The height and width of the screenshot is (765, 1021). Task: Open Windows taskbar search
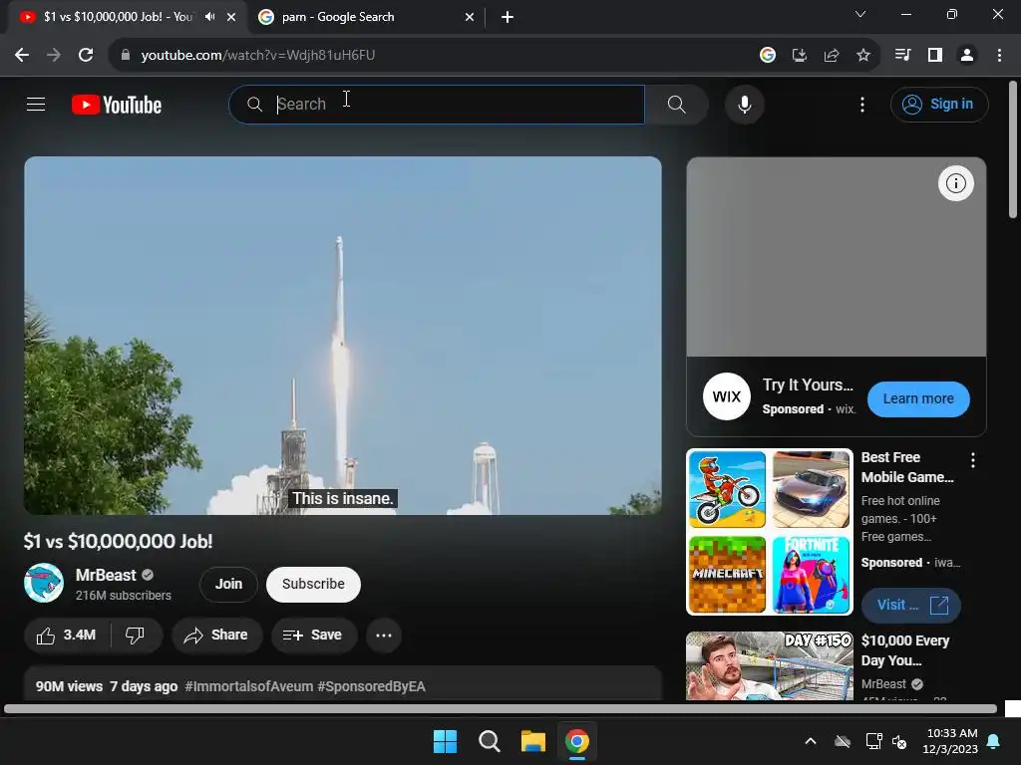(489, 741)
